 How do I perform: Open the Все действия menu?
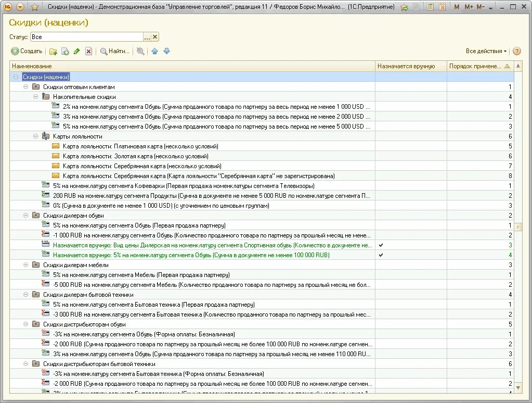(x=486, y=51)
